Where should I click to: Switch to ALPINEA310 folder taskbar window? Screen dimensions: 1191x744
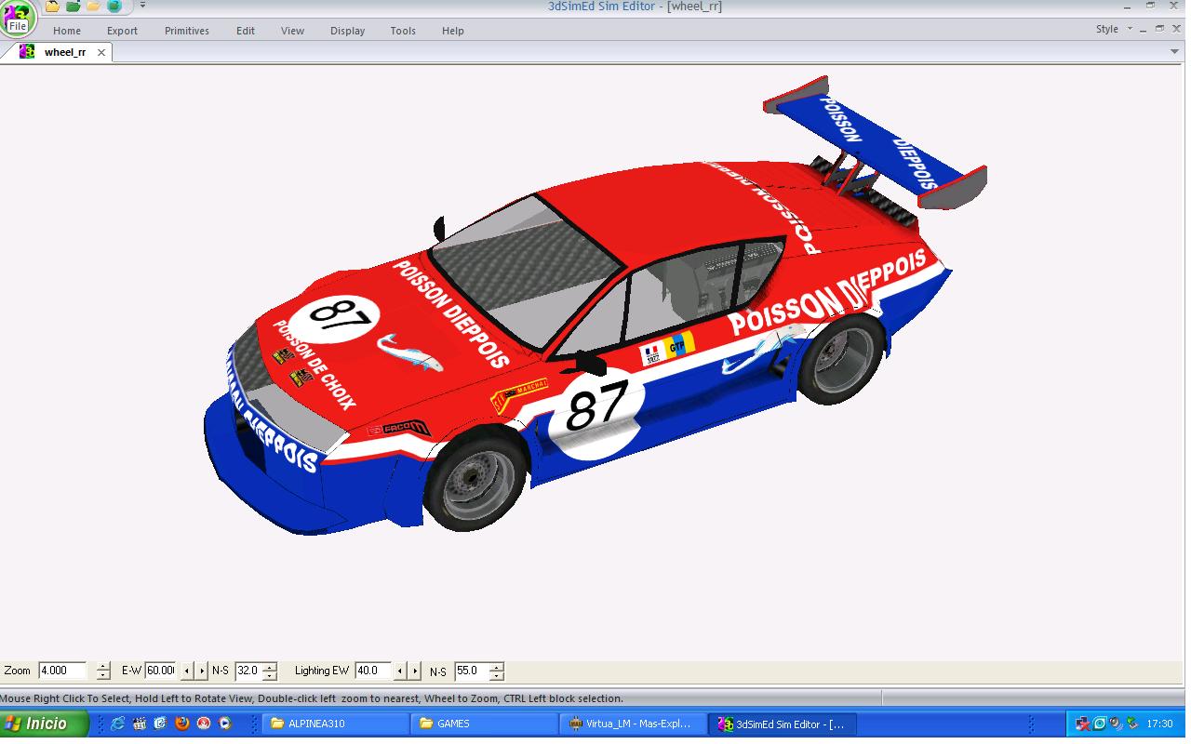coord(336,724)
